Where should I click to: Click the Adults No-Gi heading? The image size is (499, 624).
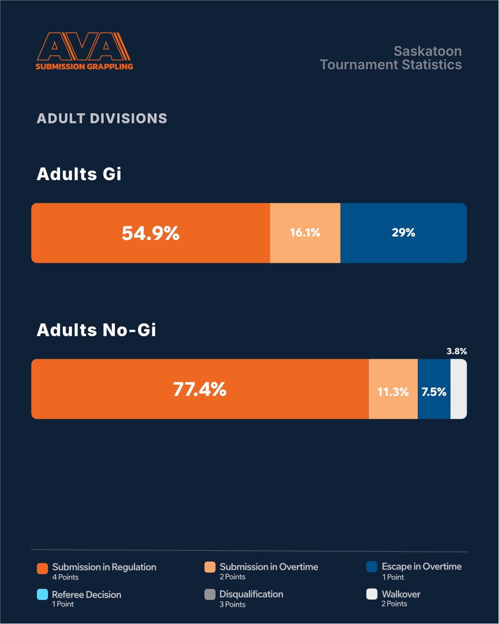click(96, 330)
